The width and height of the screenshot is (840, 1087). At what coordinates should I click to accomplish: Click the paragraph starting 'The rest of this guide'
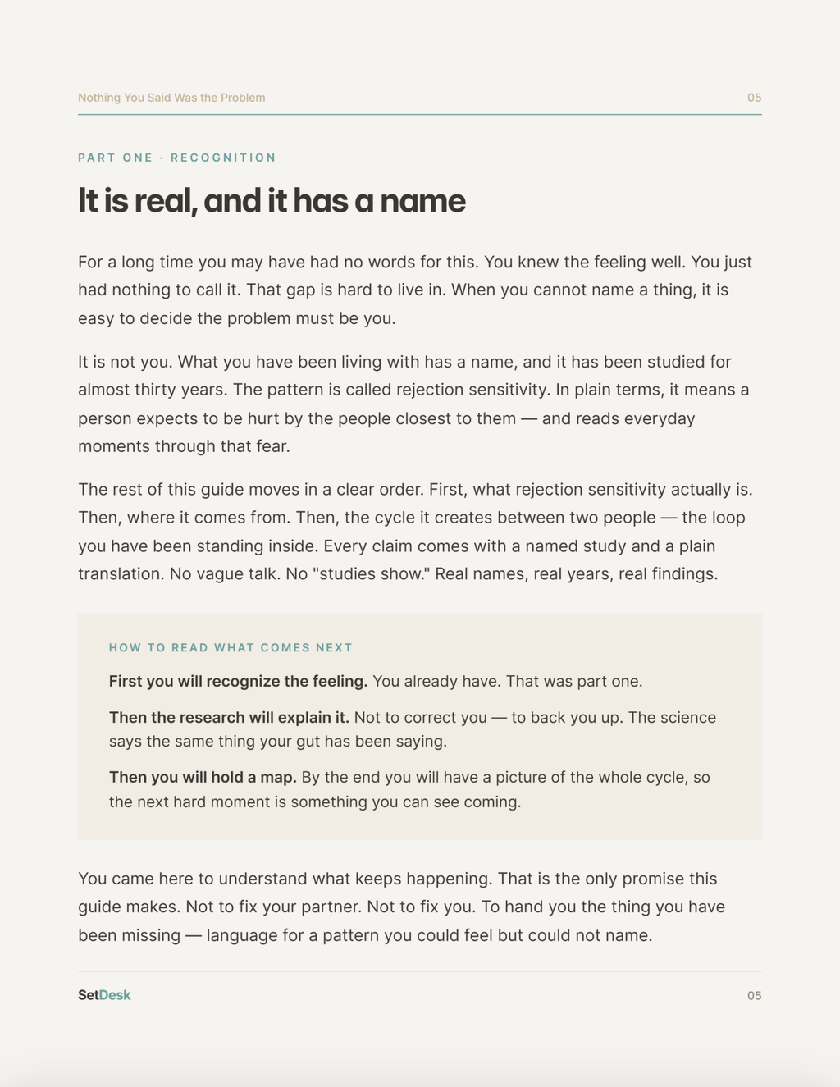point(415,532)
